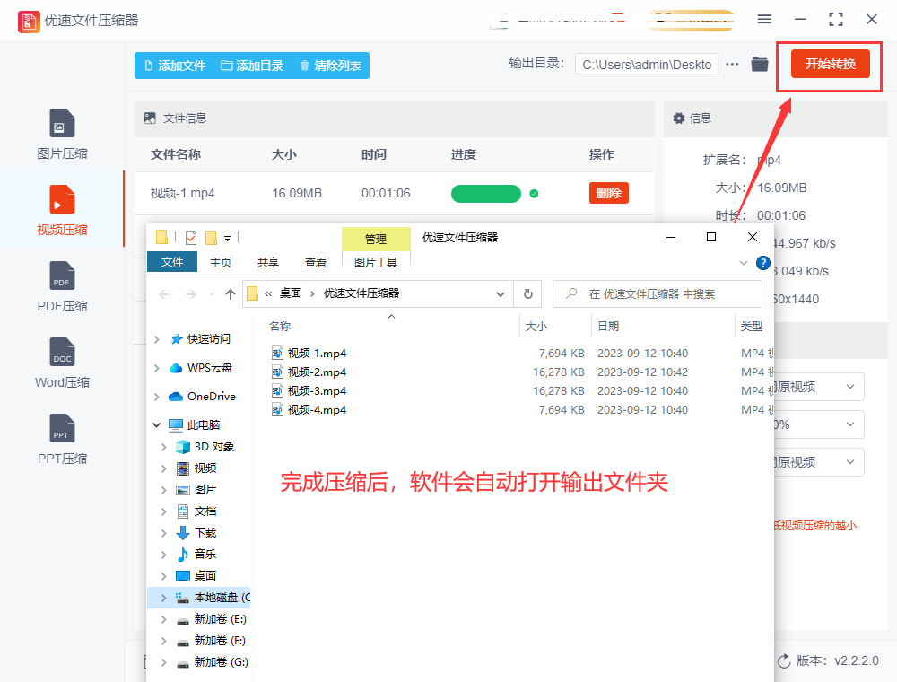Sort files by 名称 column header

pos(280,326)
